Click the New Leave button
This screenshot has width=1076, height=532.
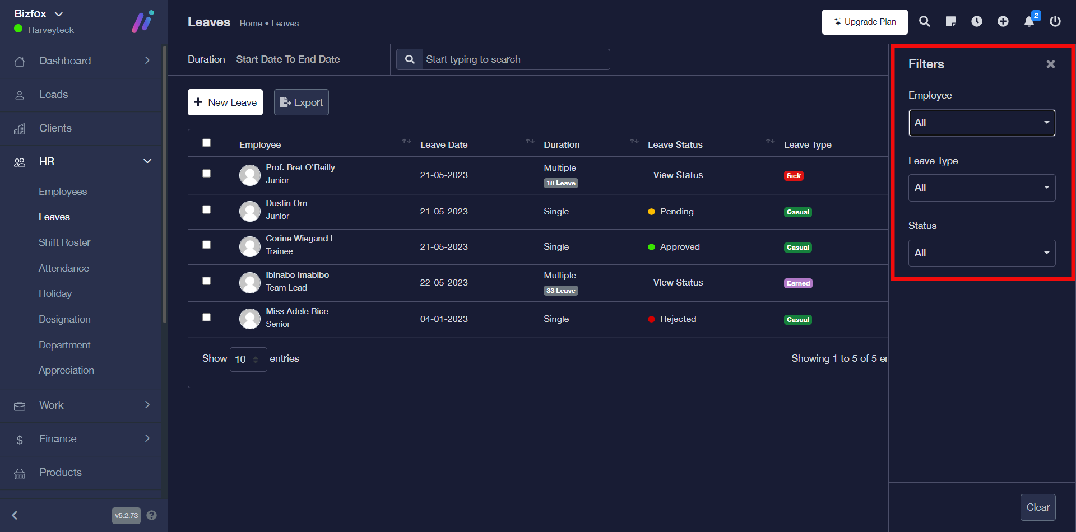click(225, 102)
